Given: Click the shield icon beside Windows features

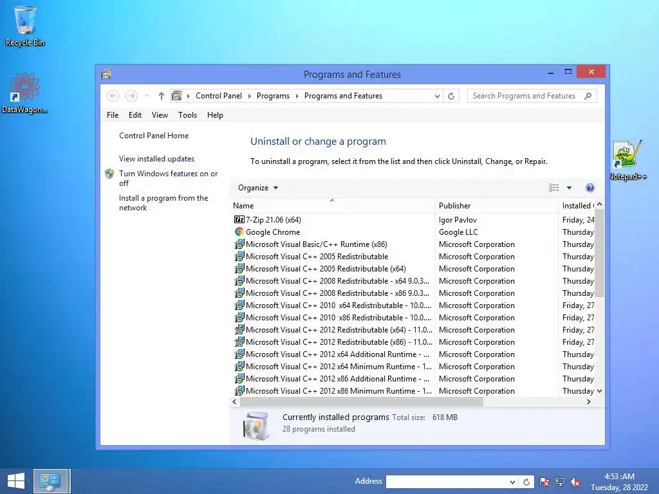Looking at the screenshot, I should (109, 174).
